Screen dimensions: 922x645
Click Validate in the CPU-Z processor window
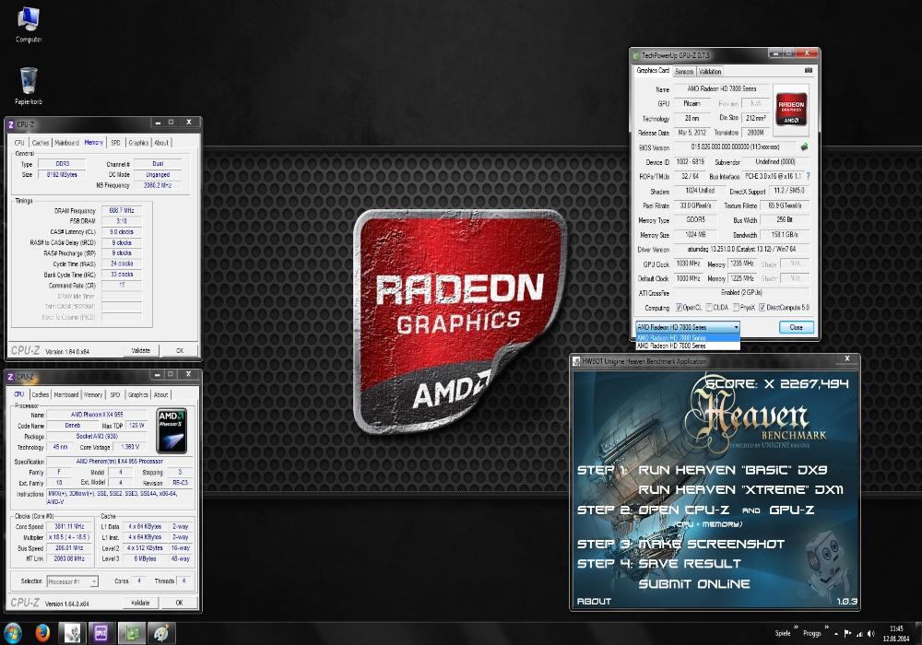point(140,603)
